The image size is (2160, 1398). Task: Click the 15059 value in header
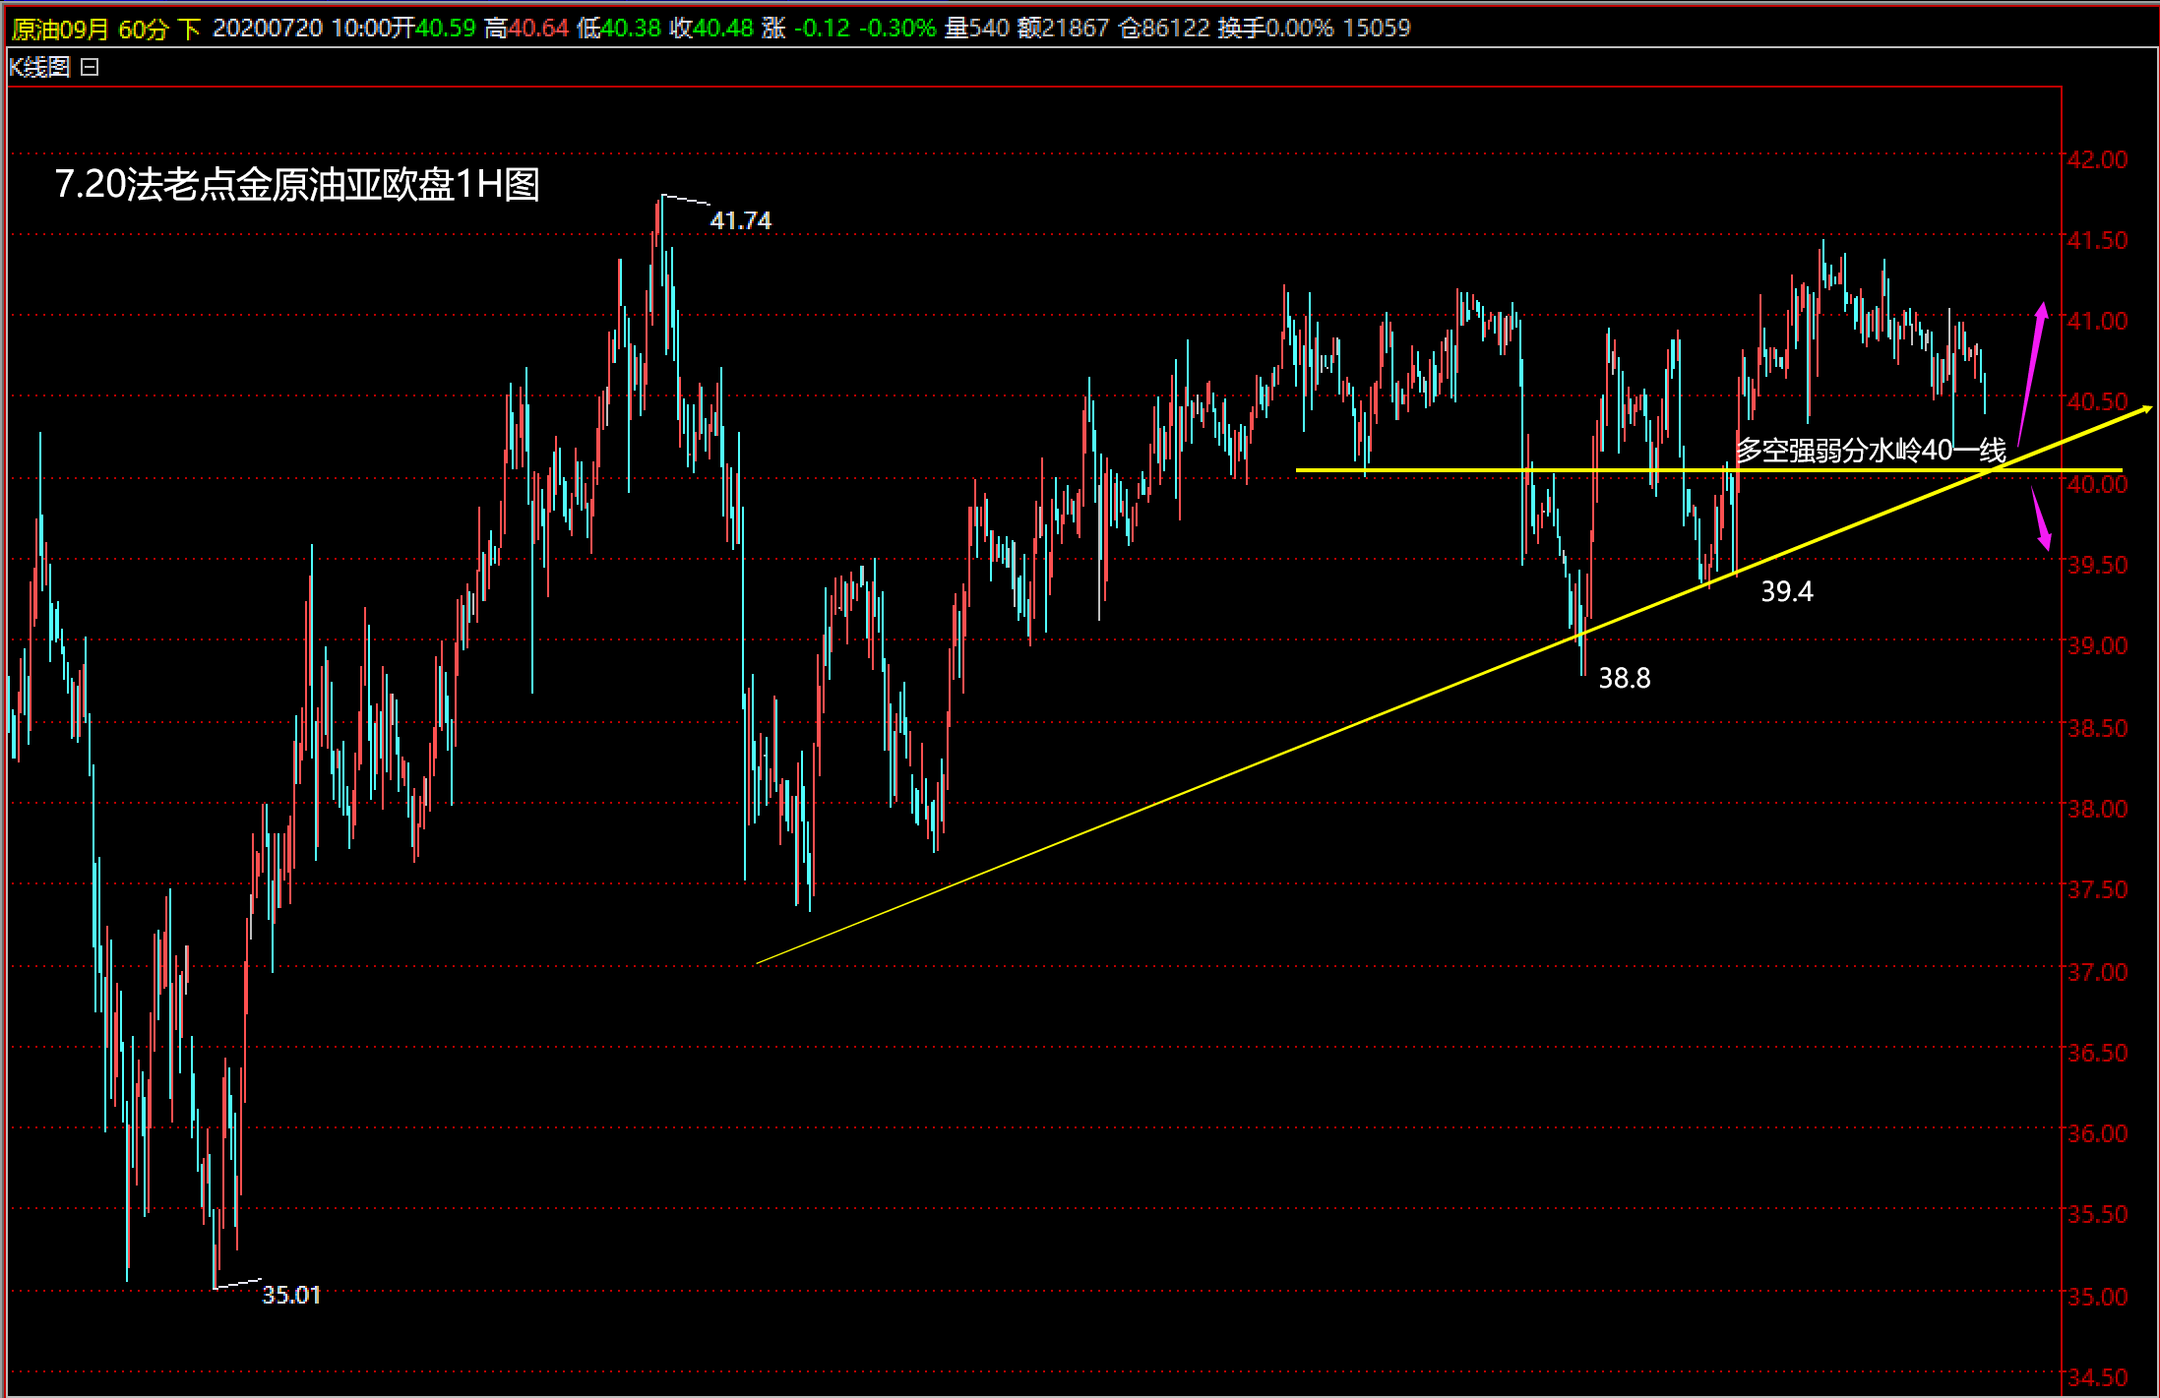click(x=1377, y=28)
